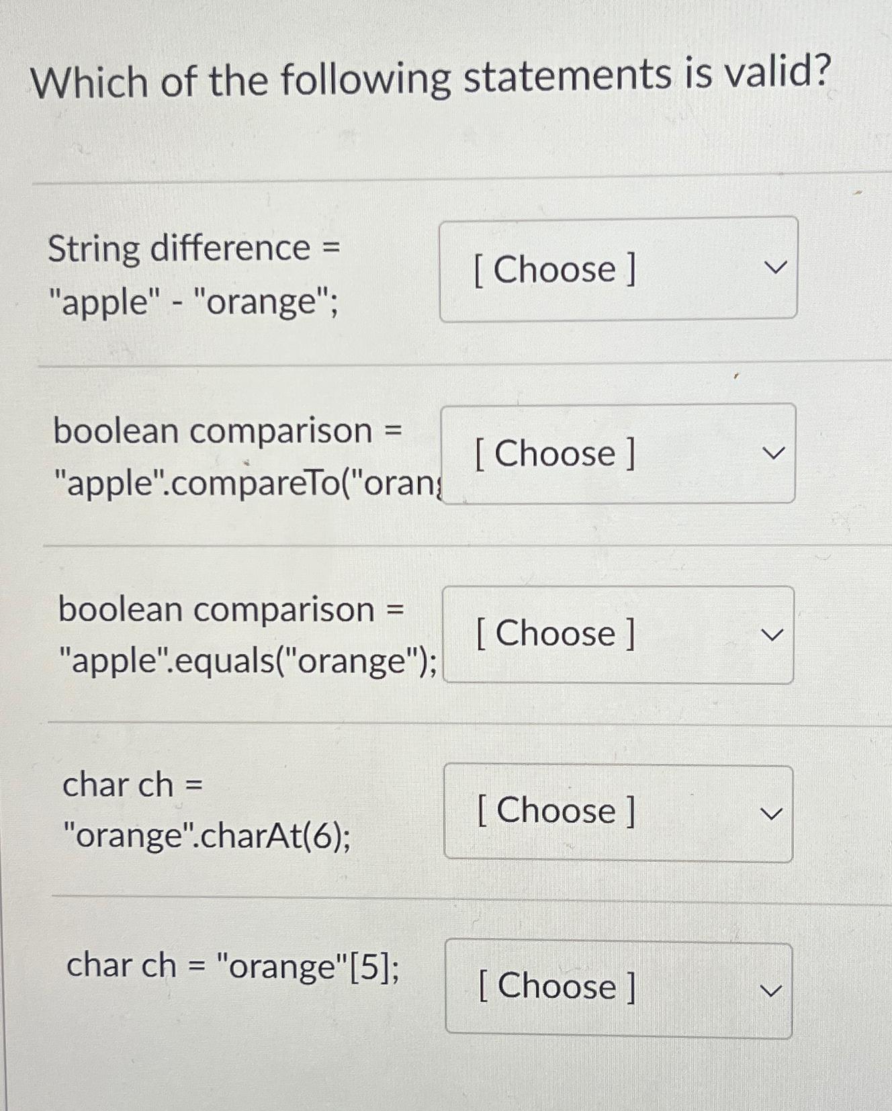The image size is (892, 1111).
Task: Click the chevron on the compareTo Choose box
Action: [x=776, y=452]
